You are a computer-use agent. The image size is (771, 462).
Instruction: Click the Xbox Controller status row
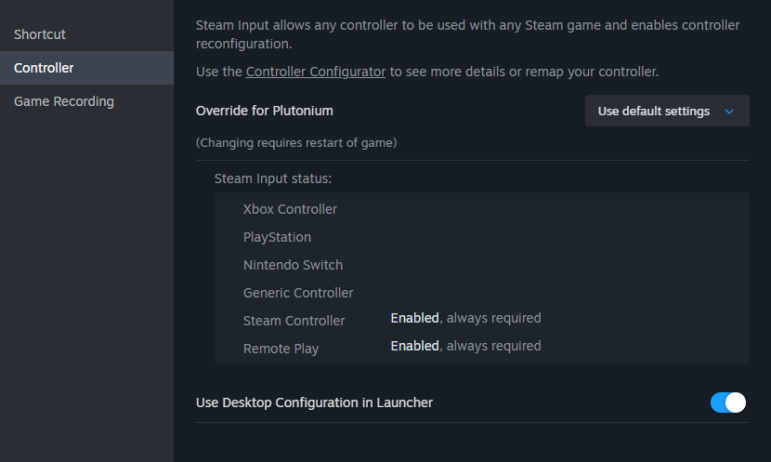click(x=481, y=209)
